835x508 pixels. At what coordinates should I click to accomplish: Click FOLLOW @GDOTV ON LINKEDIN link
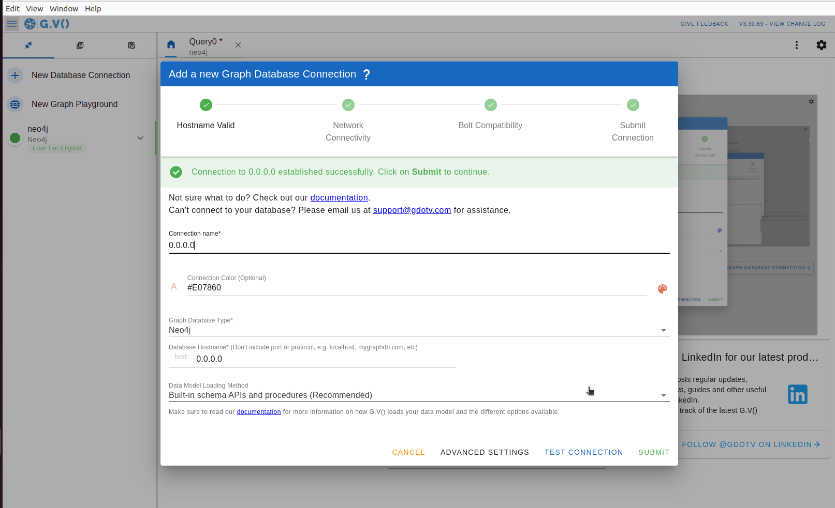click(751, 444)
